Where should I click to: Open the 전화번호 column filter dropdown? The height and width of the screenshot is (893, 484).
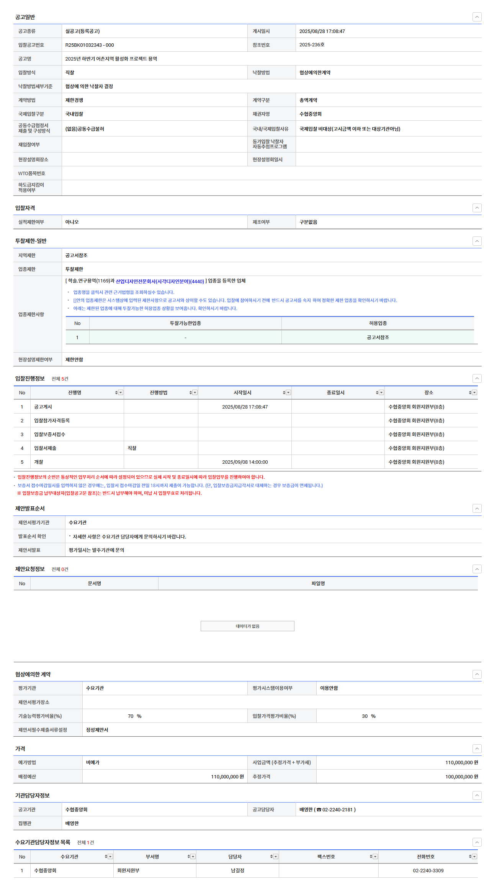point(474,857)
